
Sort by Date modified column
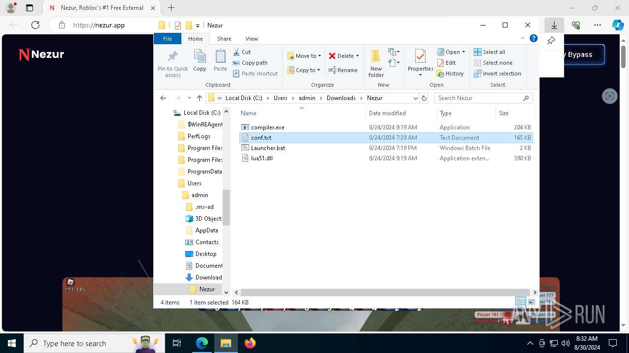pos(400,113)
